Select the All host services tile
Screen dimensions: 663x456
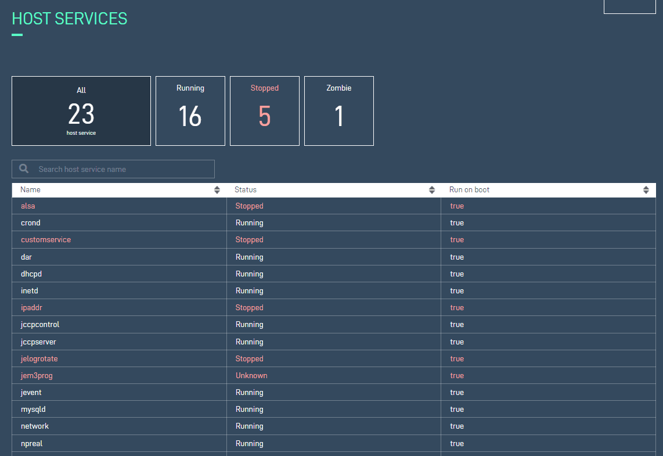[81, 111]
